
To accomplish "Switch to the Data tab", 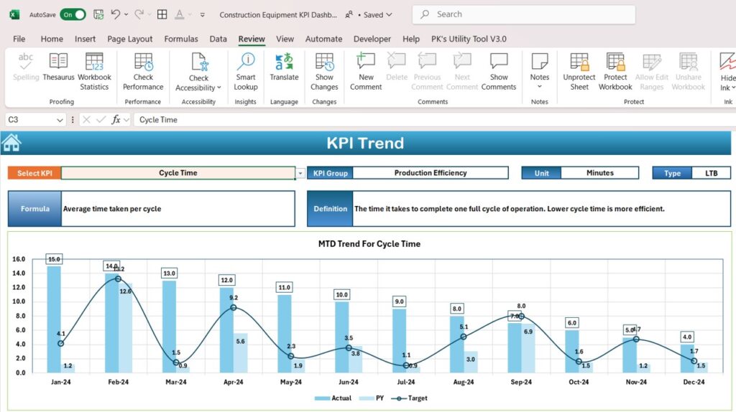I will coord(218,39).
